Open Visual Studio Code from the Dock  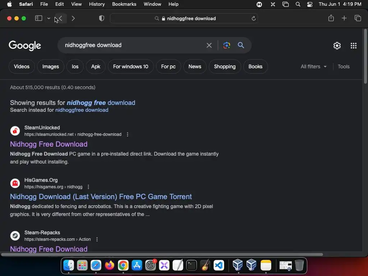click(x=219, y=266)
